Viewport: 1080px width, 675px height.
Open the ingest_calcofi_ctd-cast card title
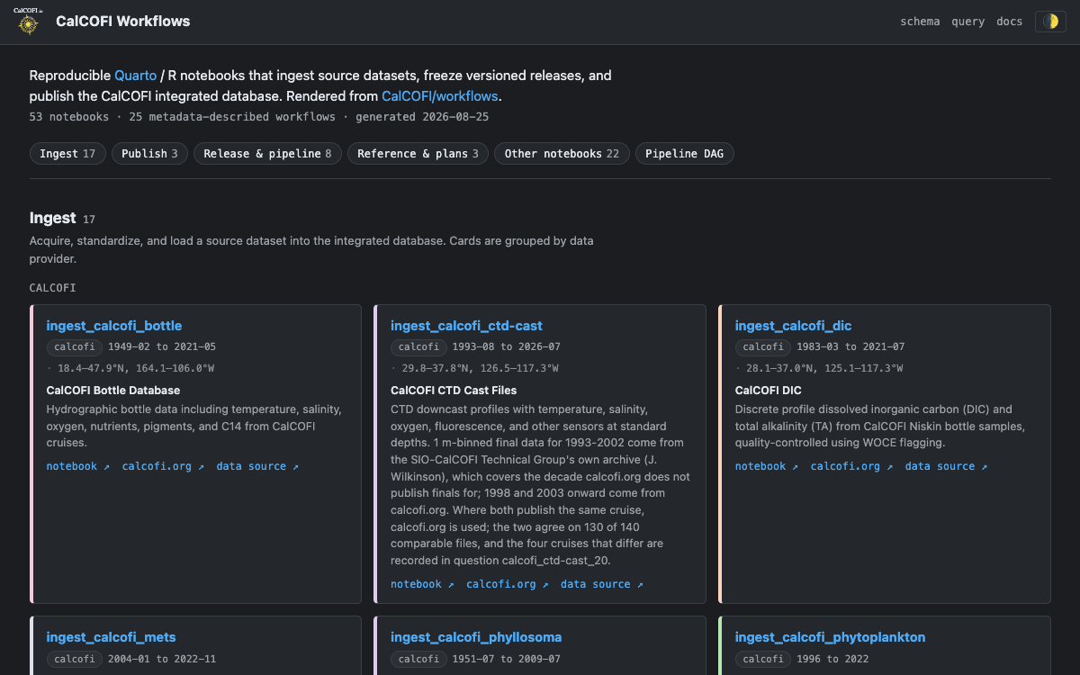(x=466, y=326)
